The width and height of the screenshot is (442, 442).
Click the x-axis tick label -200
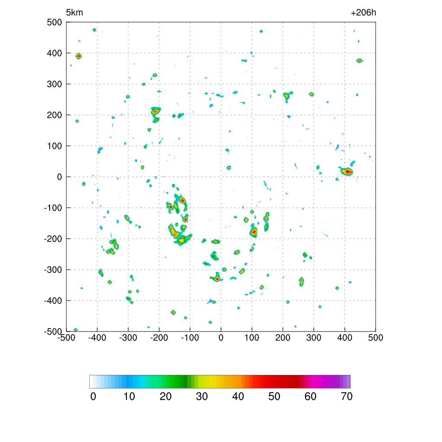coord(159,338)
